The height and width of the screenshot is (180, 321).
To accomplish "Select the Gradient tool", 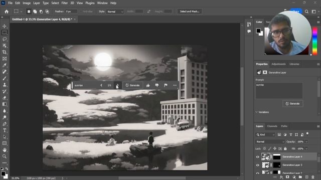I will pyautogui.click(x=5, y=104).
